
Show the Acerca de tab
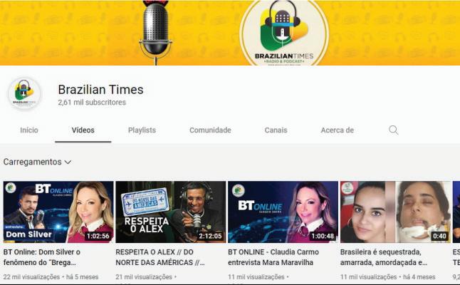pyautogui.click(x=337, y=130)
